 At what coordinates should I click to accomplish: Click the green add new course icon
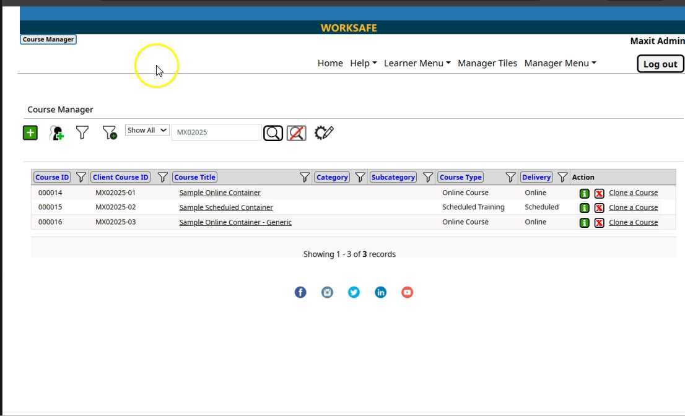pyautogui.click(x=30, y=132)
